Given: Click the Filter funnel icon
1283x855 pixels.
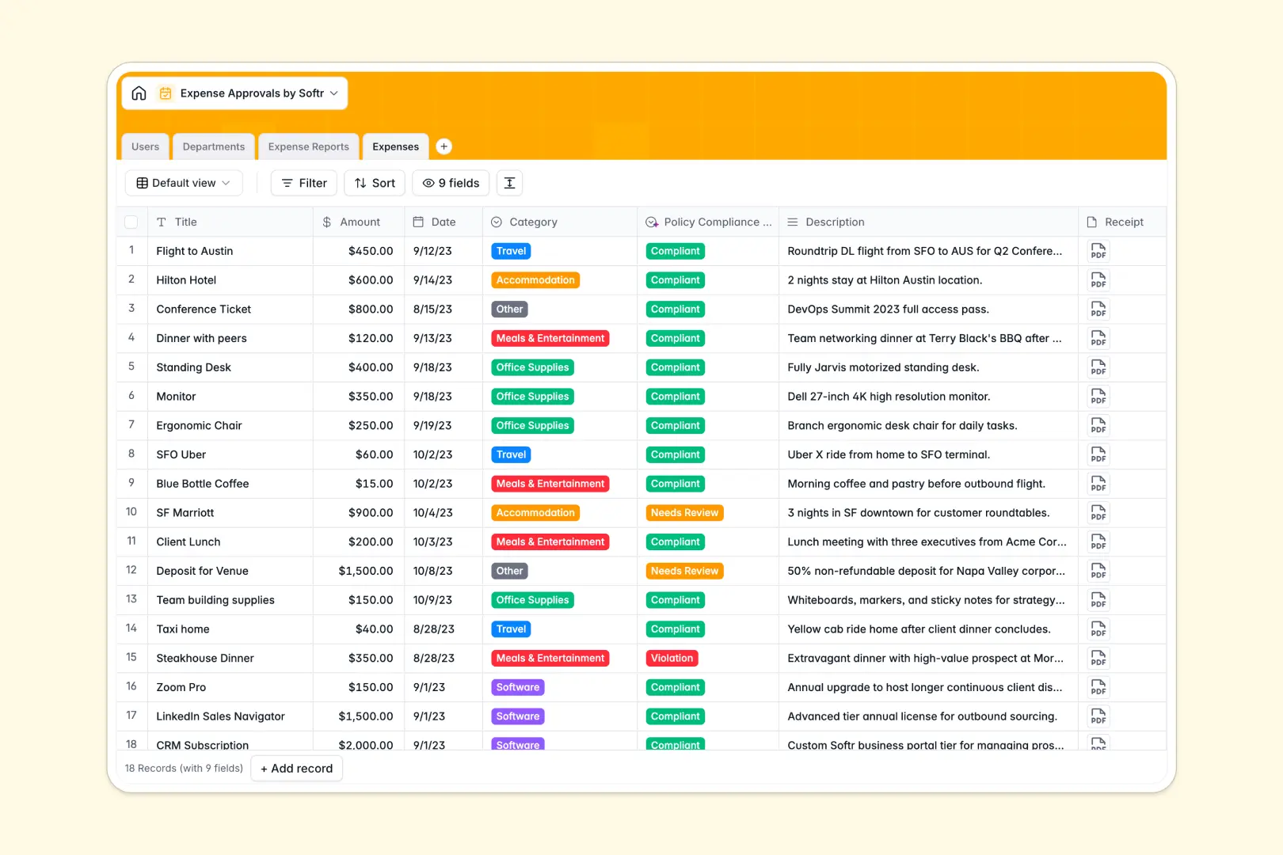Looking at the screenshot, I should tap(287, 183).
